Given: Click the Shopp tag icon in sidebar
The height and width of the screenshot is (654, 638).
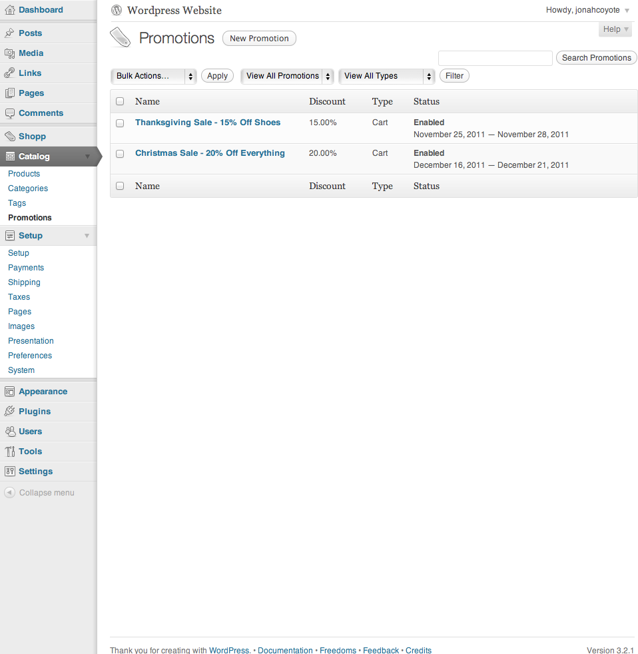Looking at the screenshot, I should tap(9, 136).
